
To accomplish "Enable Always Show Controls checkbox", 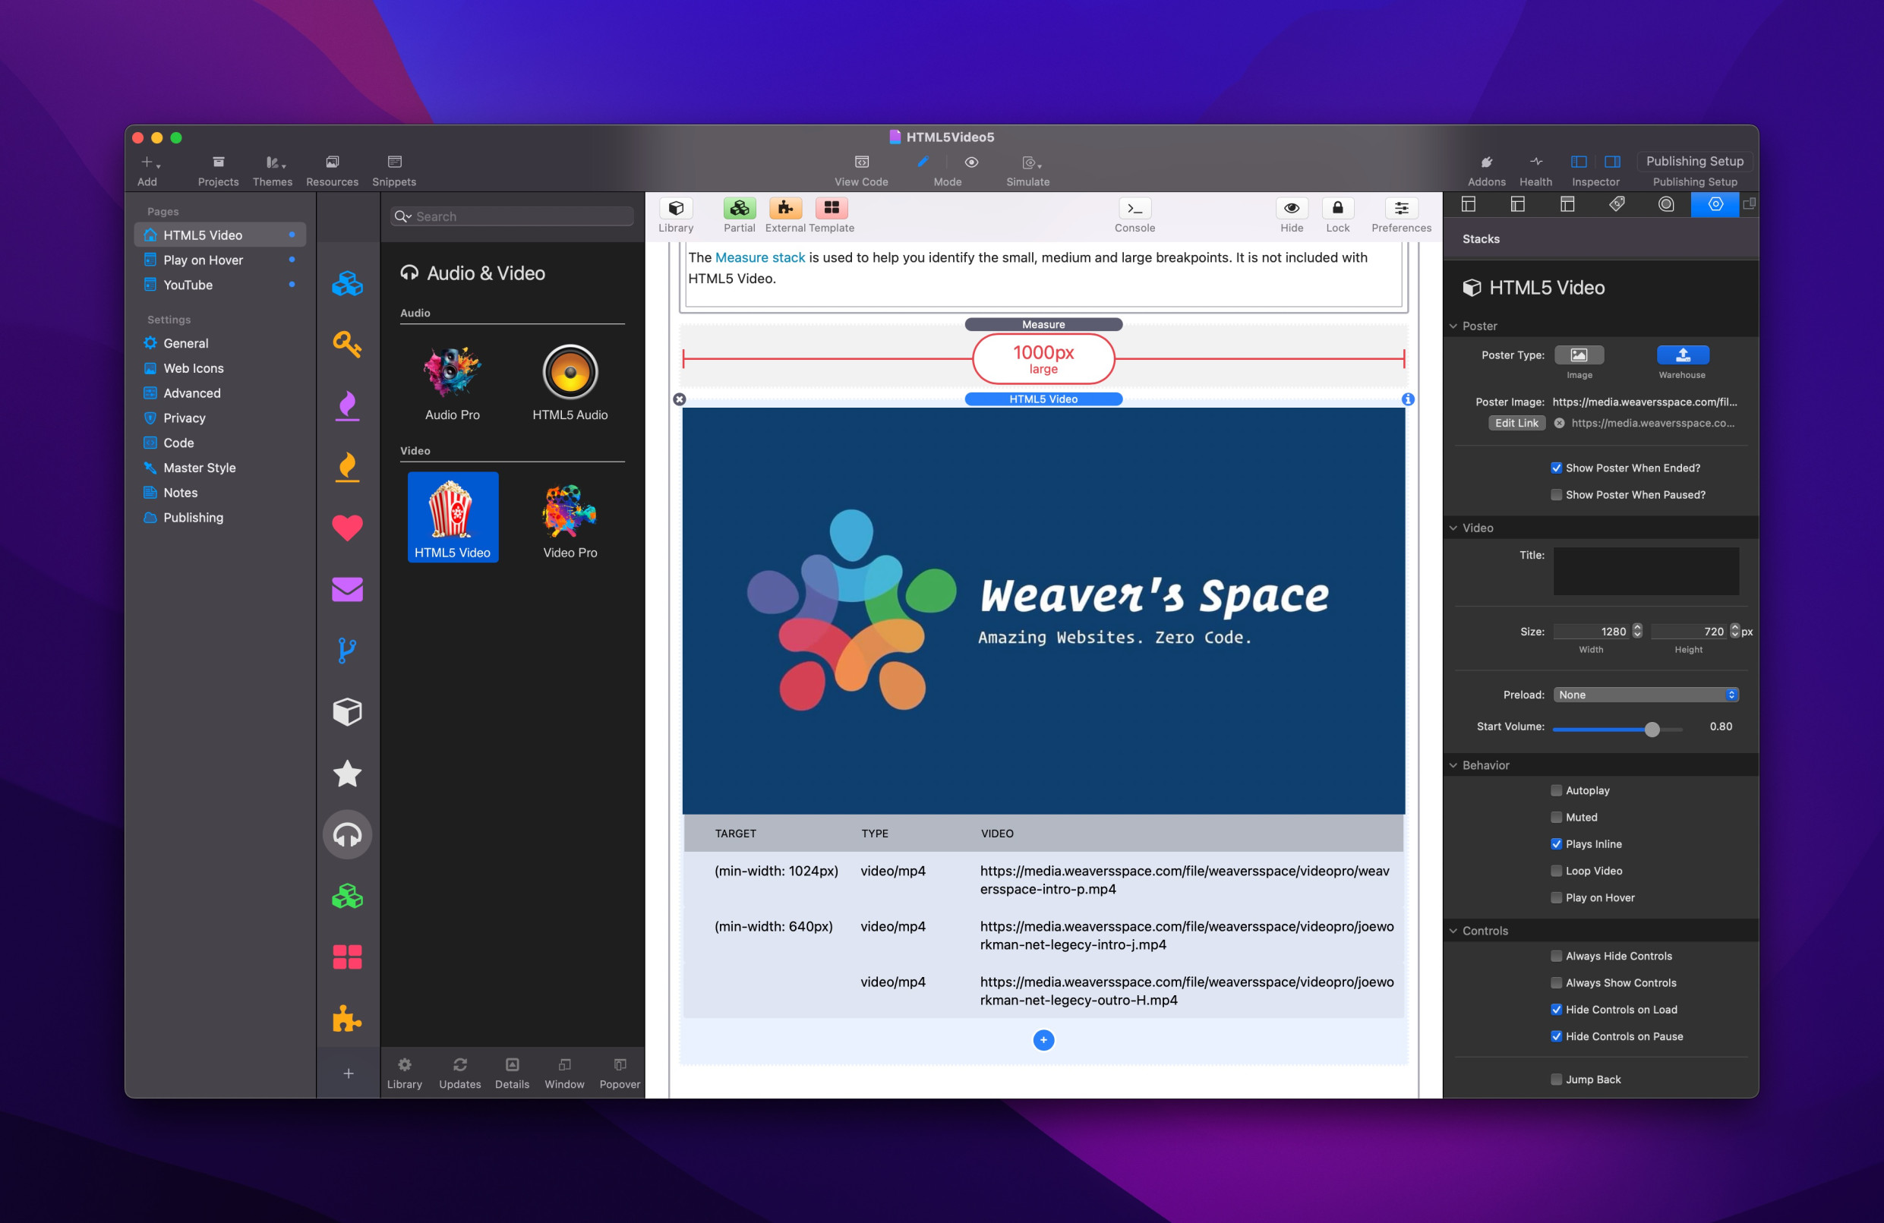I will [1555, 983].
